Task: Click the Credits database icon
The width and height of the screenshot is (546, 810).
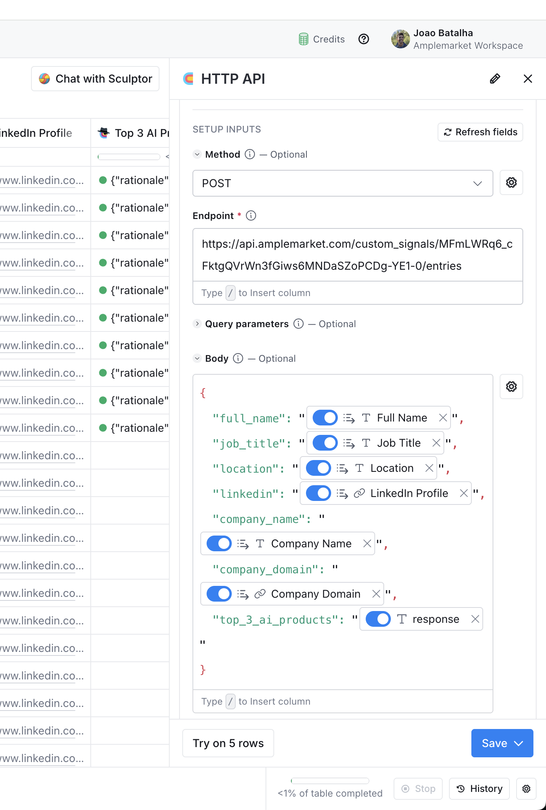Action: coord(303,39)
